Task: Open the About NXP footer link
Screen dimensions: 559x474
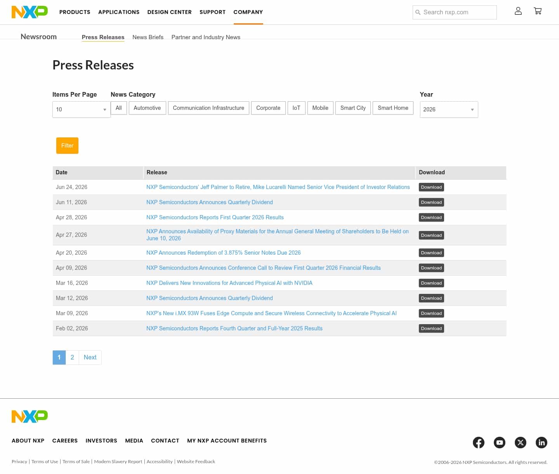Action: [28, 441]
